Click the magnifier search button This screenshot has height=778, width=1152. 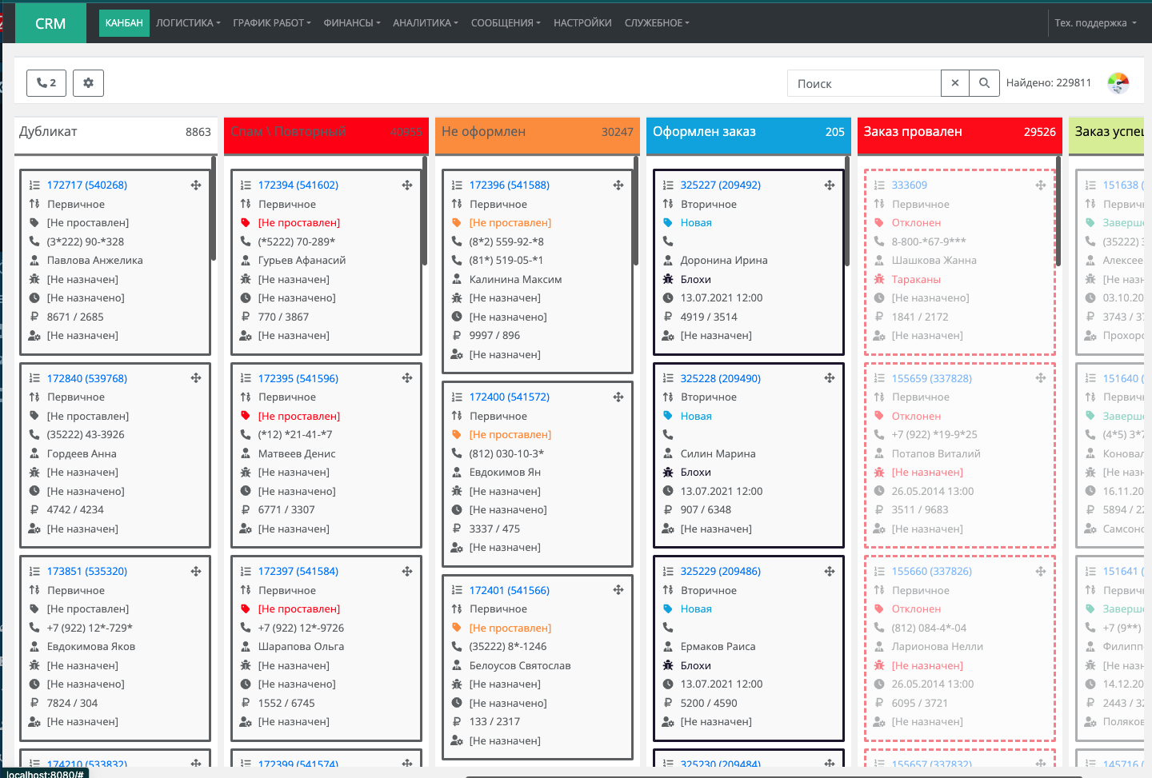[x=984, y=83]
